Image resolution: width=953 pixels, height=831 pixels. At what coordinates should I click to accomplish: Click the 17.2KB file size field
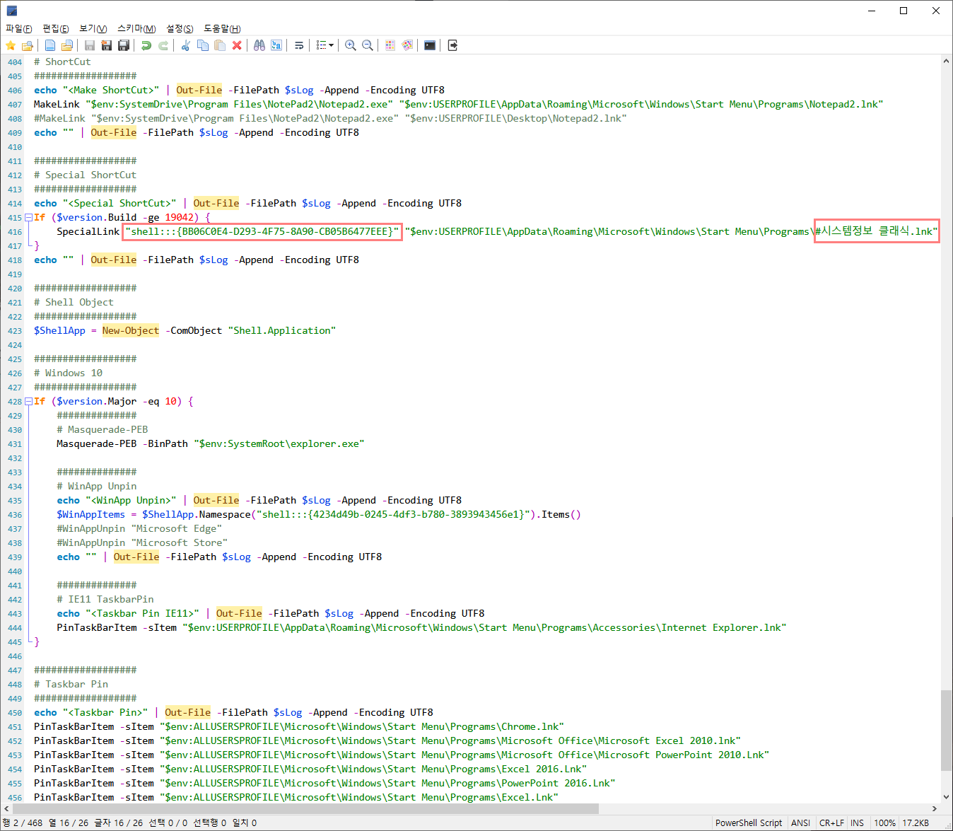(916, 823)
